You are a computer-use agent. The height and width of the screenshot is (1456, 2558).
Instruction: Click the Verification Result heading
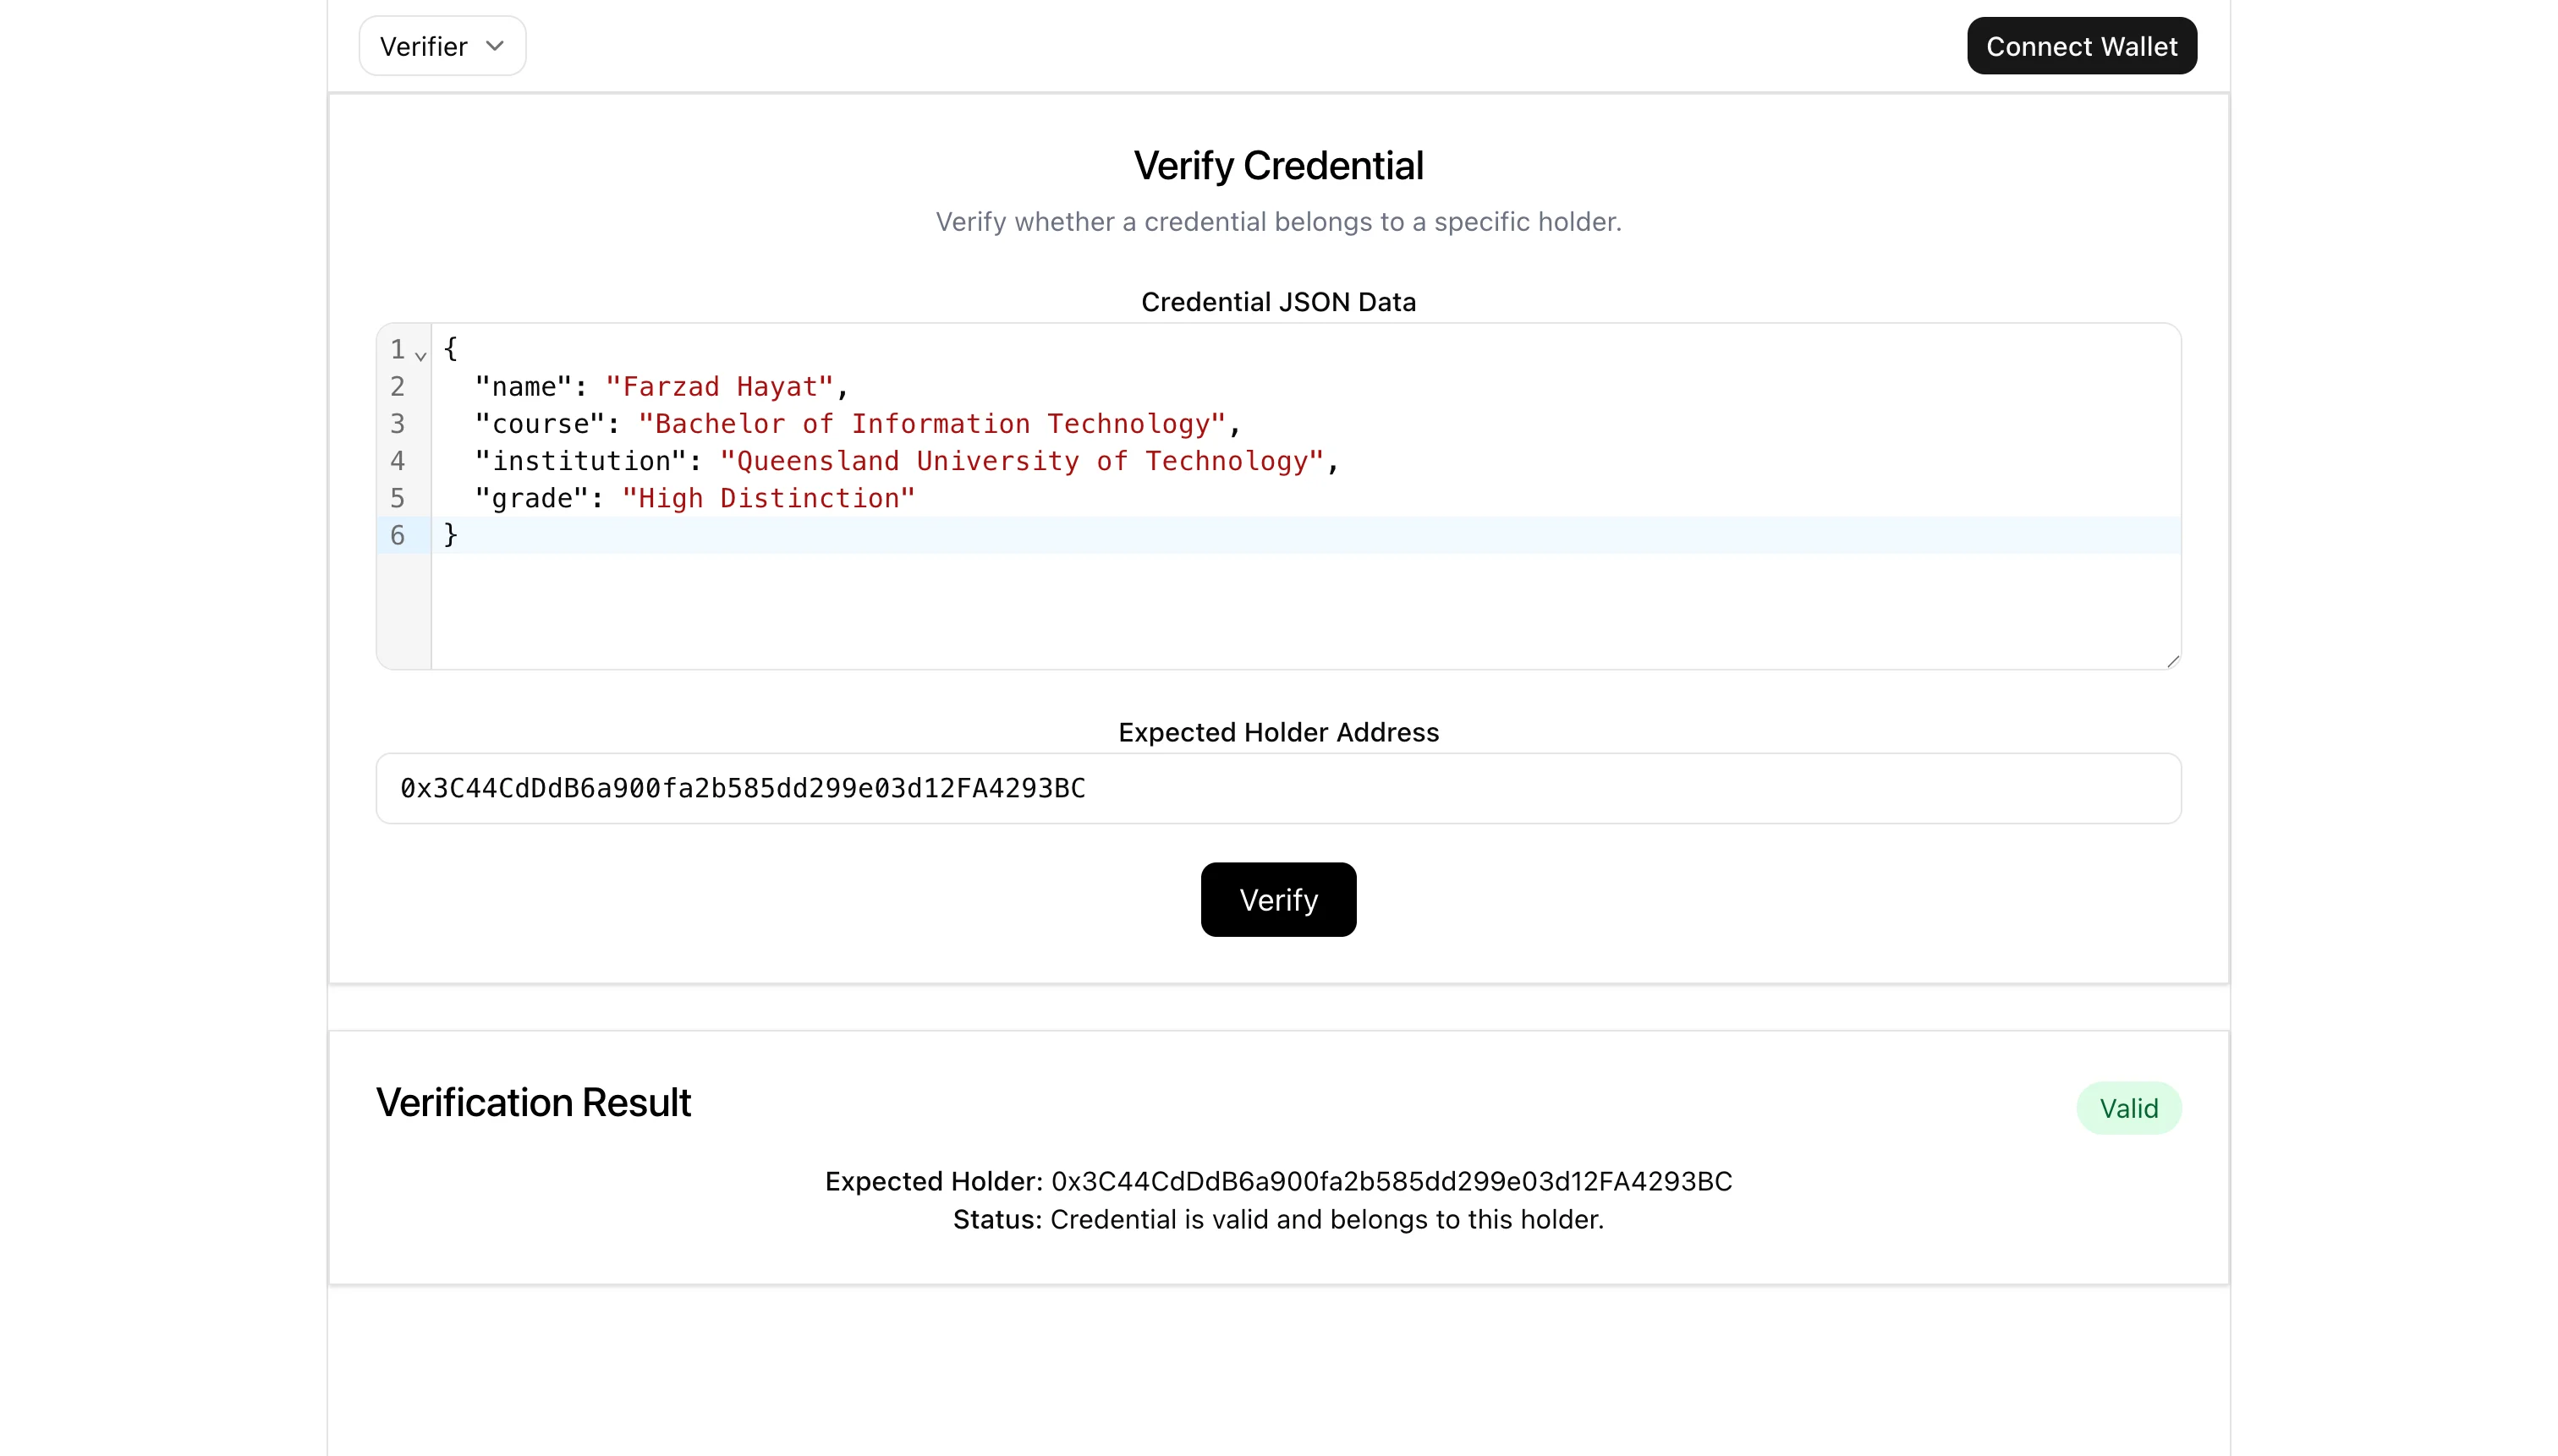pos(533,1102)
